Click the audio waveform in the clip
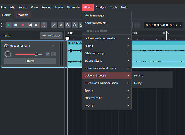Screen dimensions: 185x135 coord(158,56)
